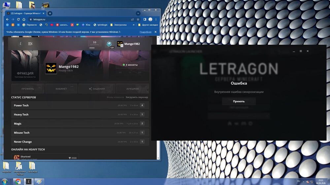Open the Электроника bookmarks folder

click(x=118, y=25)
